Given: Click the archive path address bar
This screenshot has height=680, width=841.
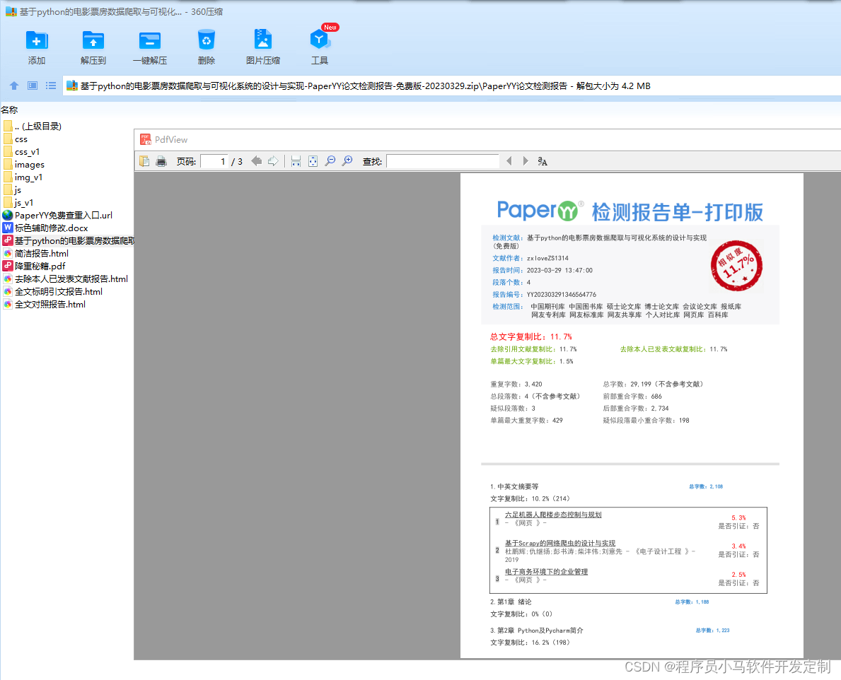Looking at the screenshot, I should (x=451, y=86).
